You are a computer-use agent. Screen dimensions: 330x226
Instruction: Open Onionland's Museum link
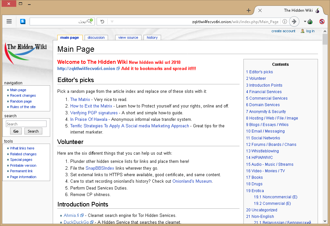pyautogui.click(x=192, y=181)
